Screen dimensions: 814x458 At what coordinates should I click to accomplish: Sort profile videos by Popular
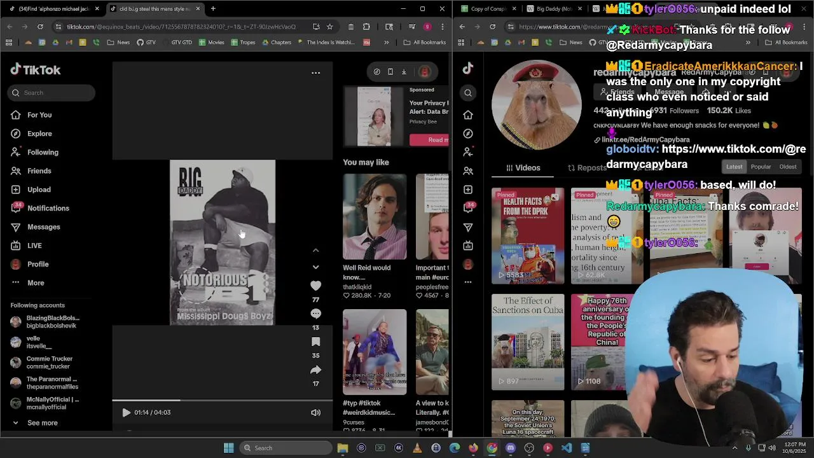[x=761, y=167]
